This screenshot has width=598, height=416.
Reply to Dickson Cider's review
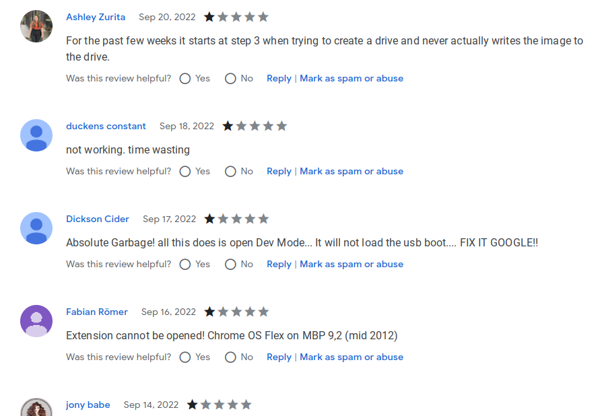(279, 264)
